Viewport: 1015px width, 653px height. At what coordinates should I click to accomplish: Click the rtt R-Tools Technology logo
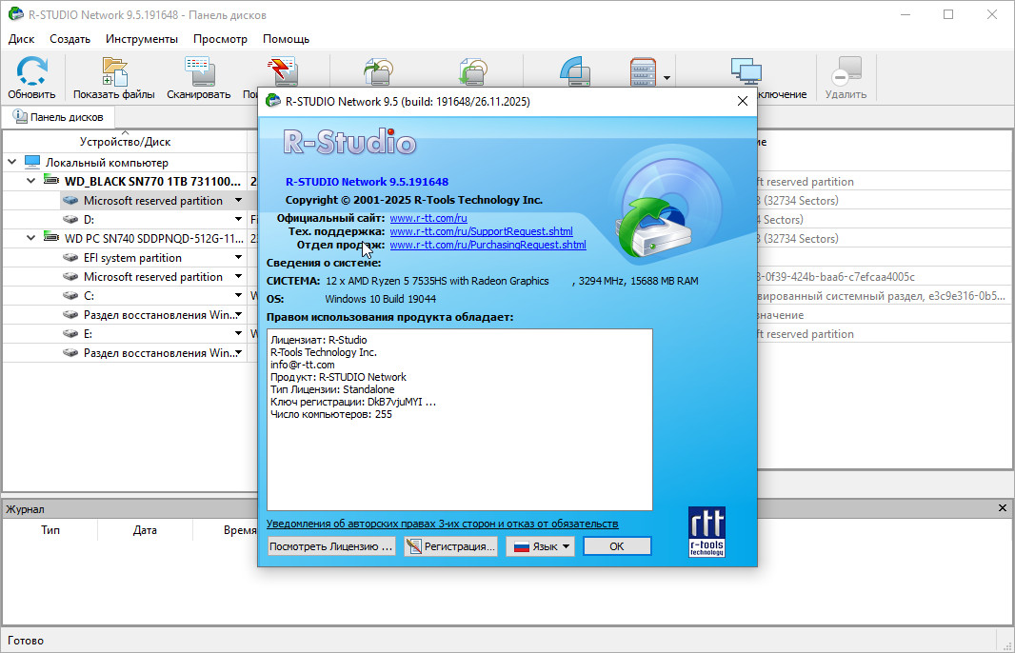706,531
